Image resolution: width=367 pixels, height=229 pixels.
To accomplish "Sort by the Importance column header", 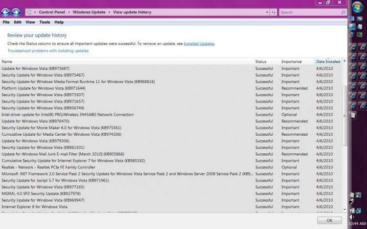I will 297,62.
